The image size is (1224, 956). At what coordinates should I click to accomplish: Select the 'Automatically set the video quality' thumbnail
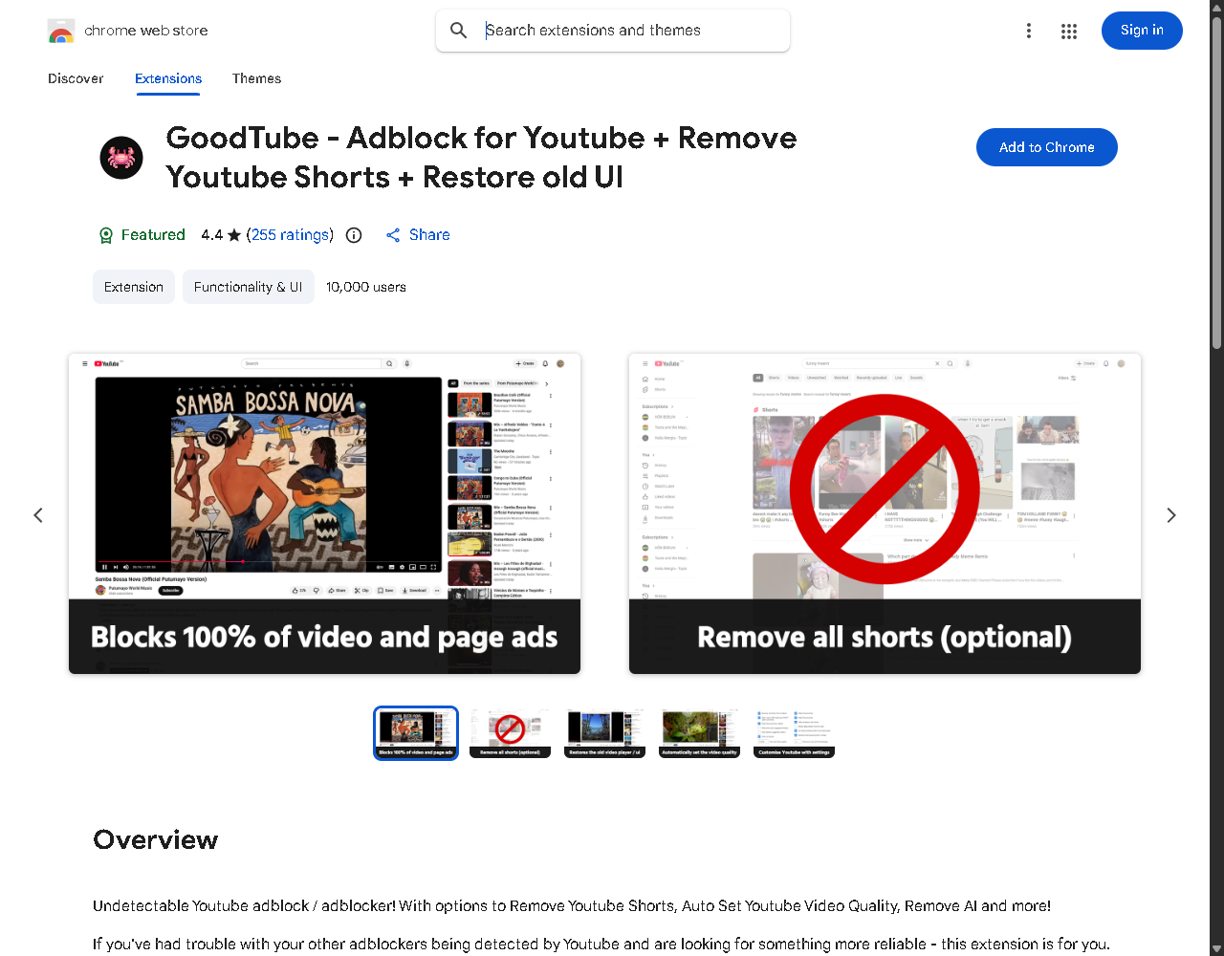(x=700, y=733)
